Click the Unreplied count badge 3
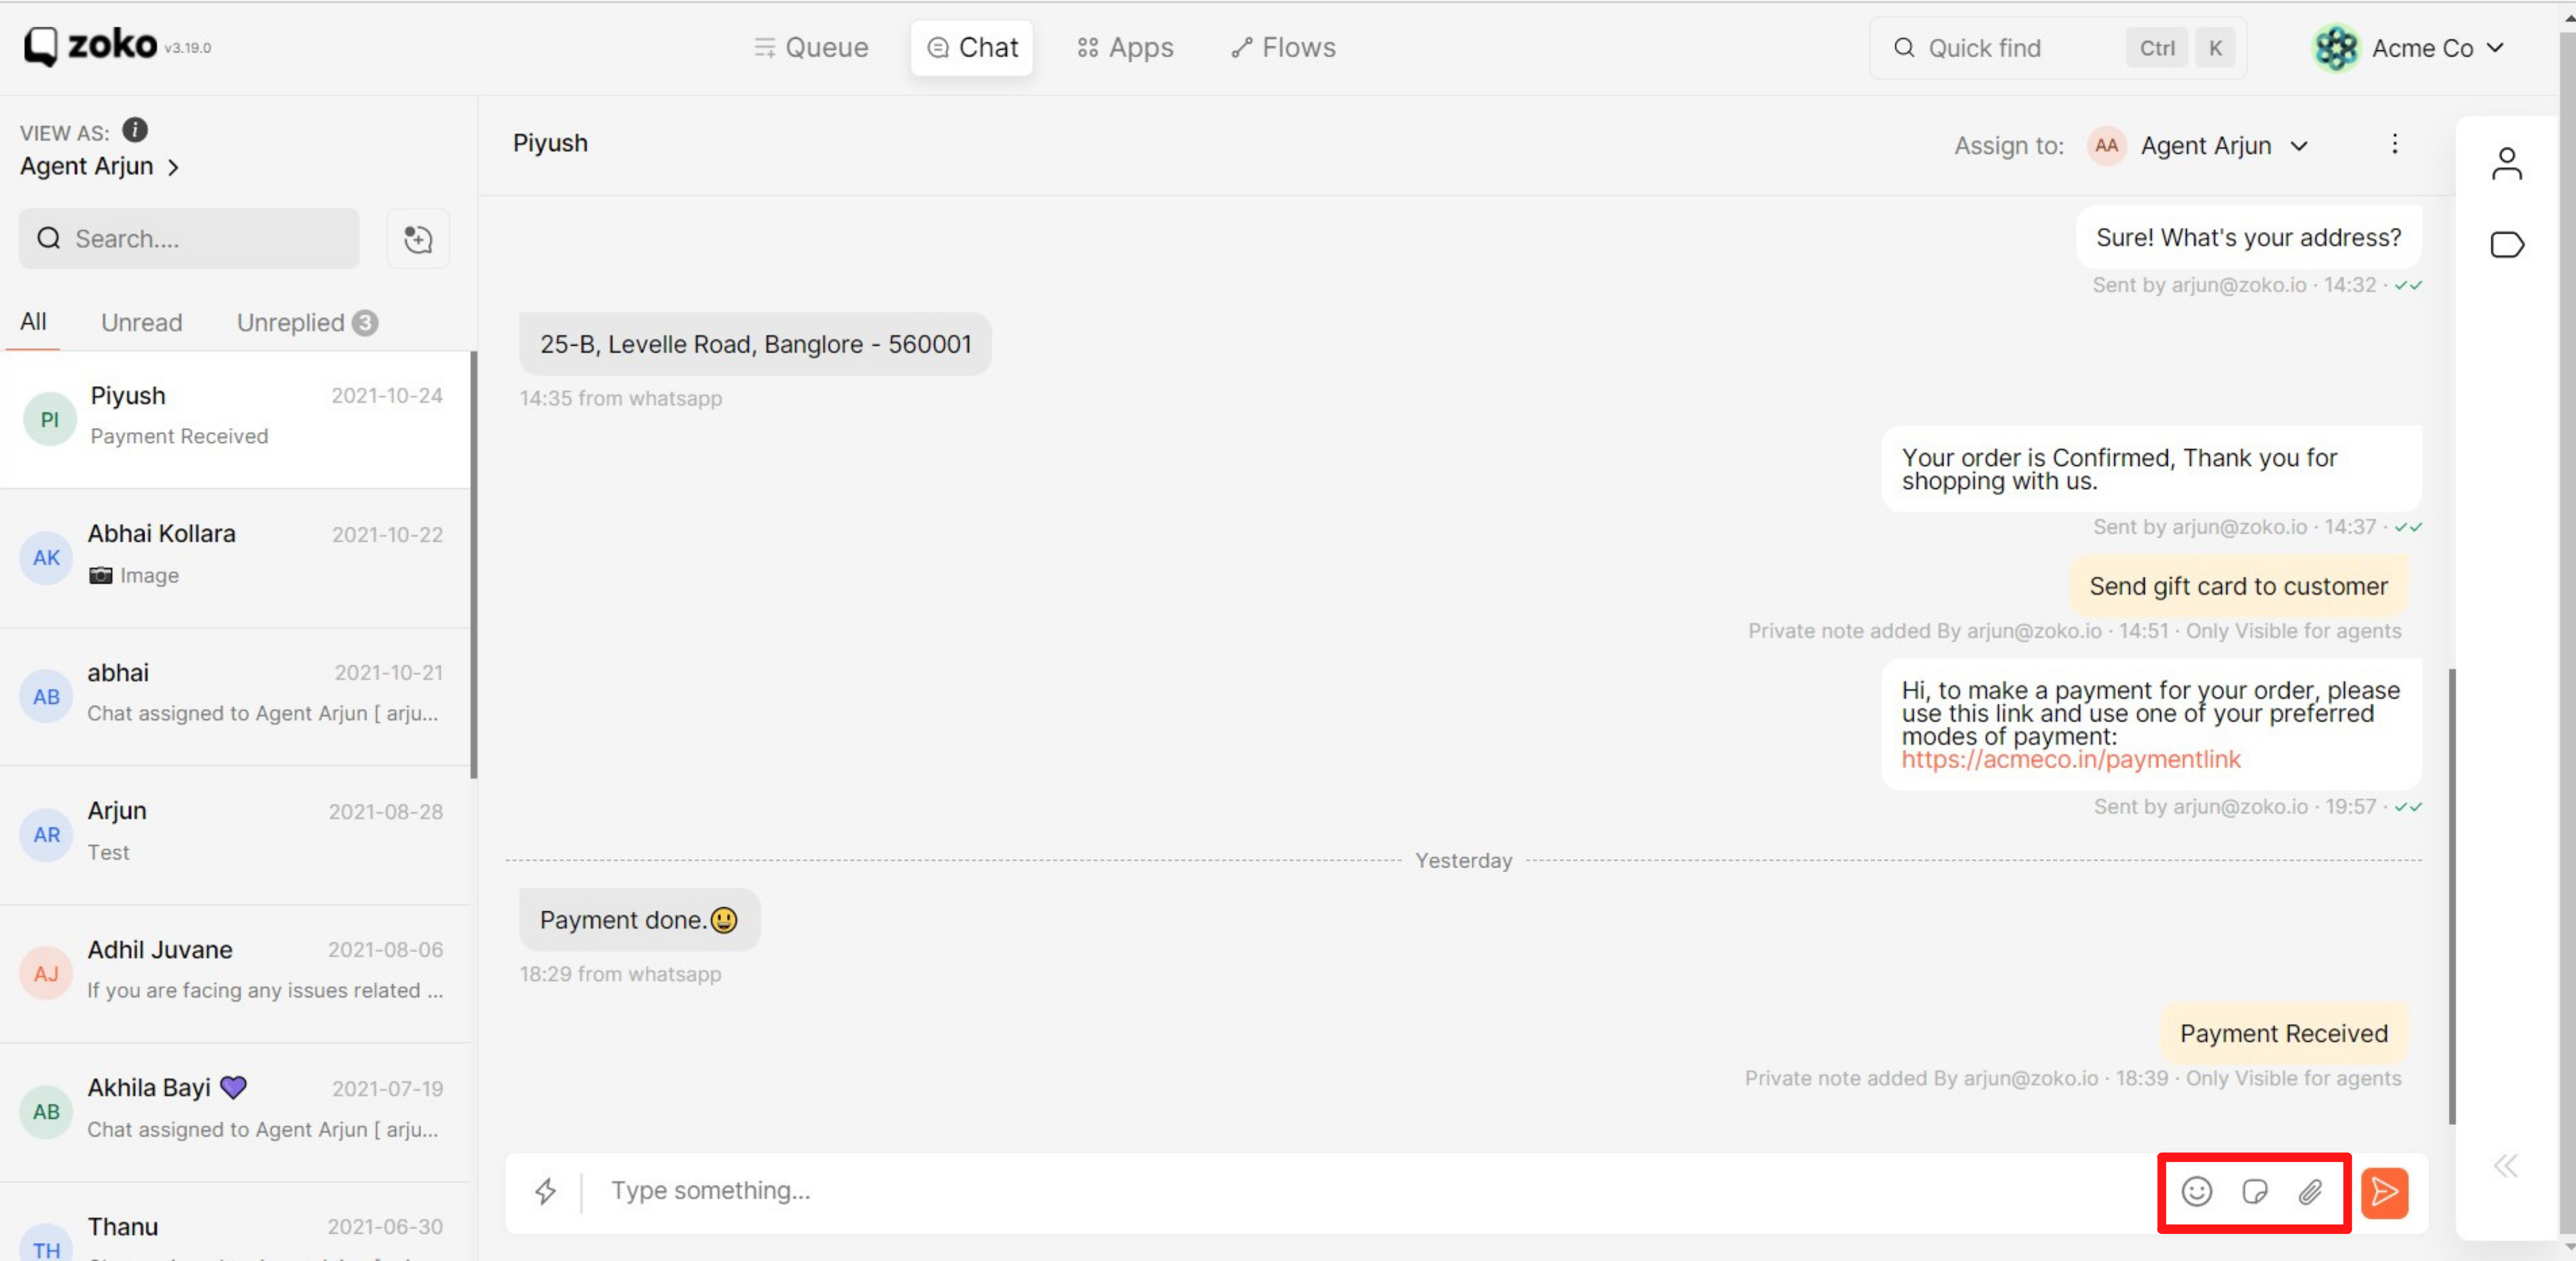 click(x=365, y=323)
